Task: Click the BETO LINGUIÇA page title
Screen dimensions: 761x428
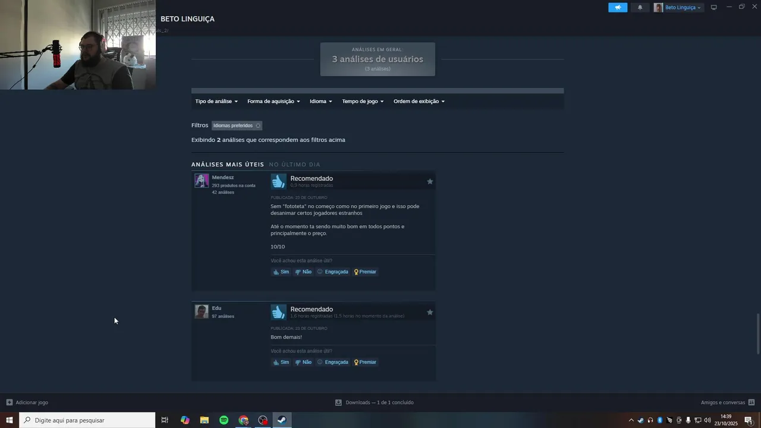Action: [x=187, y=19]
